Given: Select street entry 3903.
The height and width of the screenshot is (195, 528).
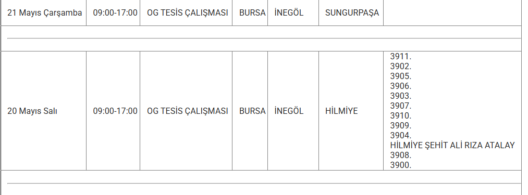Looking at the screenshot, I should click(401, 96).
